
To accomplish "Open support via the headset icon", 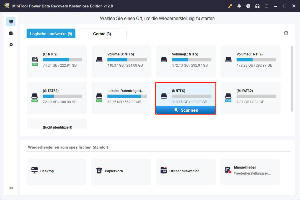I will (257, 6).
